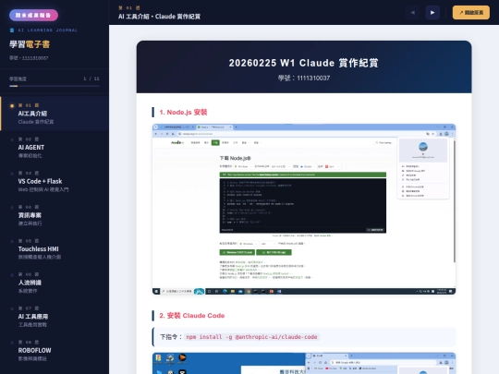Select week 01 AI工具介紹 chapter
The width and height of the screenshot is (499, 374).
55,114
